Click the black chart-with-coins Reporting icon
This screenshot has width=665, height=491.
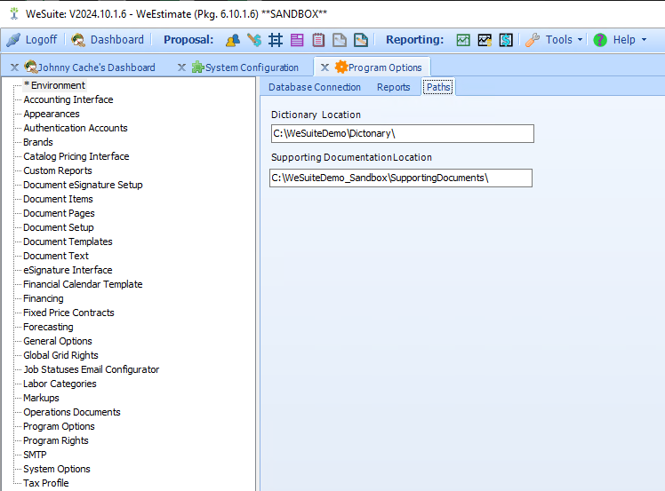click(x=485, y=40)
